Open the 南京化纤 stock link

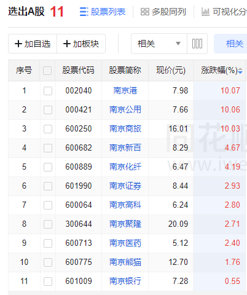pyautogui.click(x=125, y=167)
